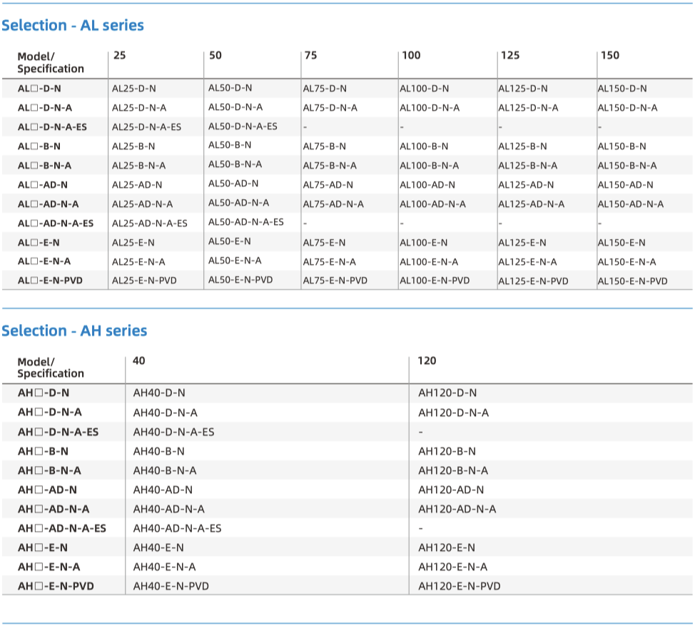Select cell AL125-E-N-PVD
Screen dimensions: 695x628
pyautogui.click(x=533, y=281)
